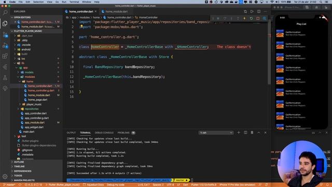Tap first Californication song in simulator playlist

301,33
